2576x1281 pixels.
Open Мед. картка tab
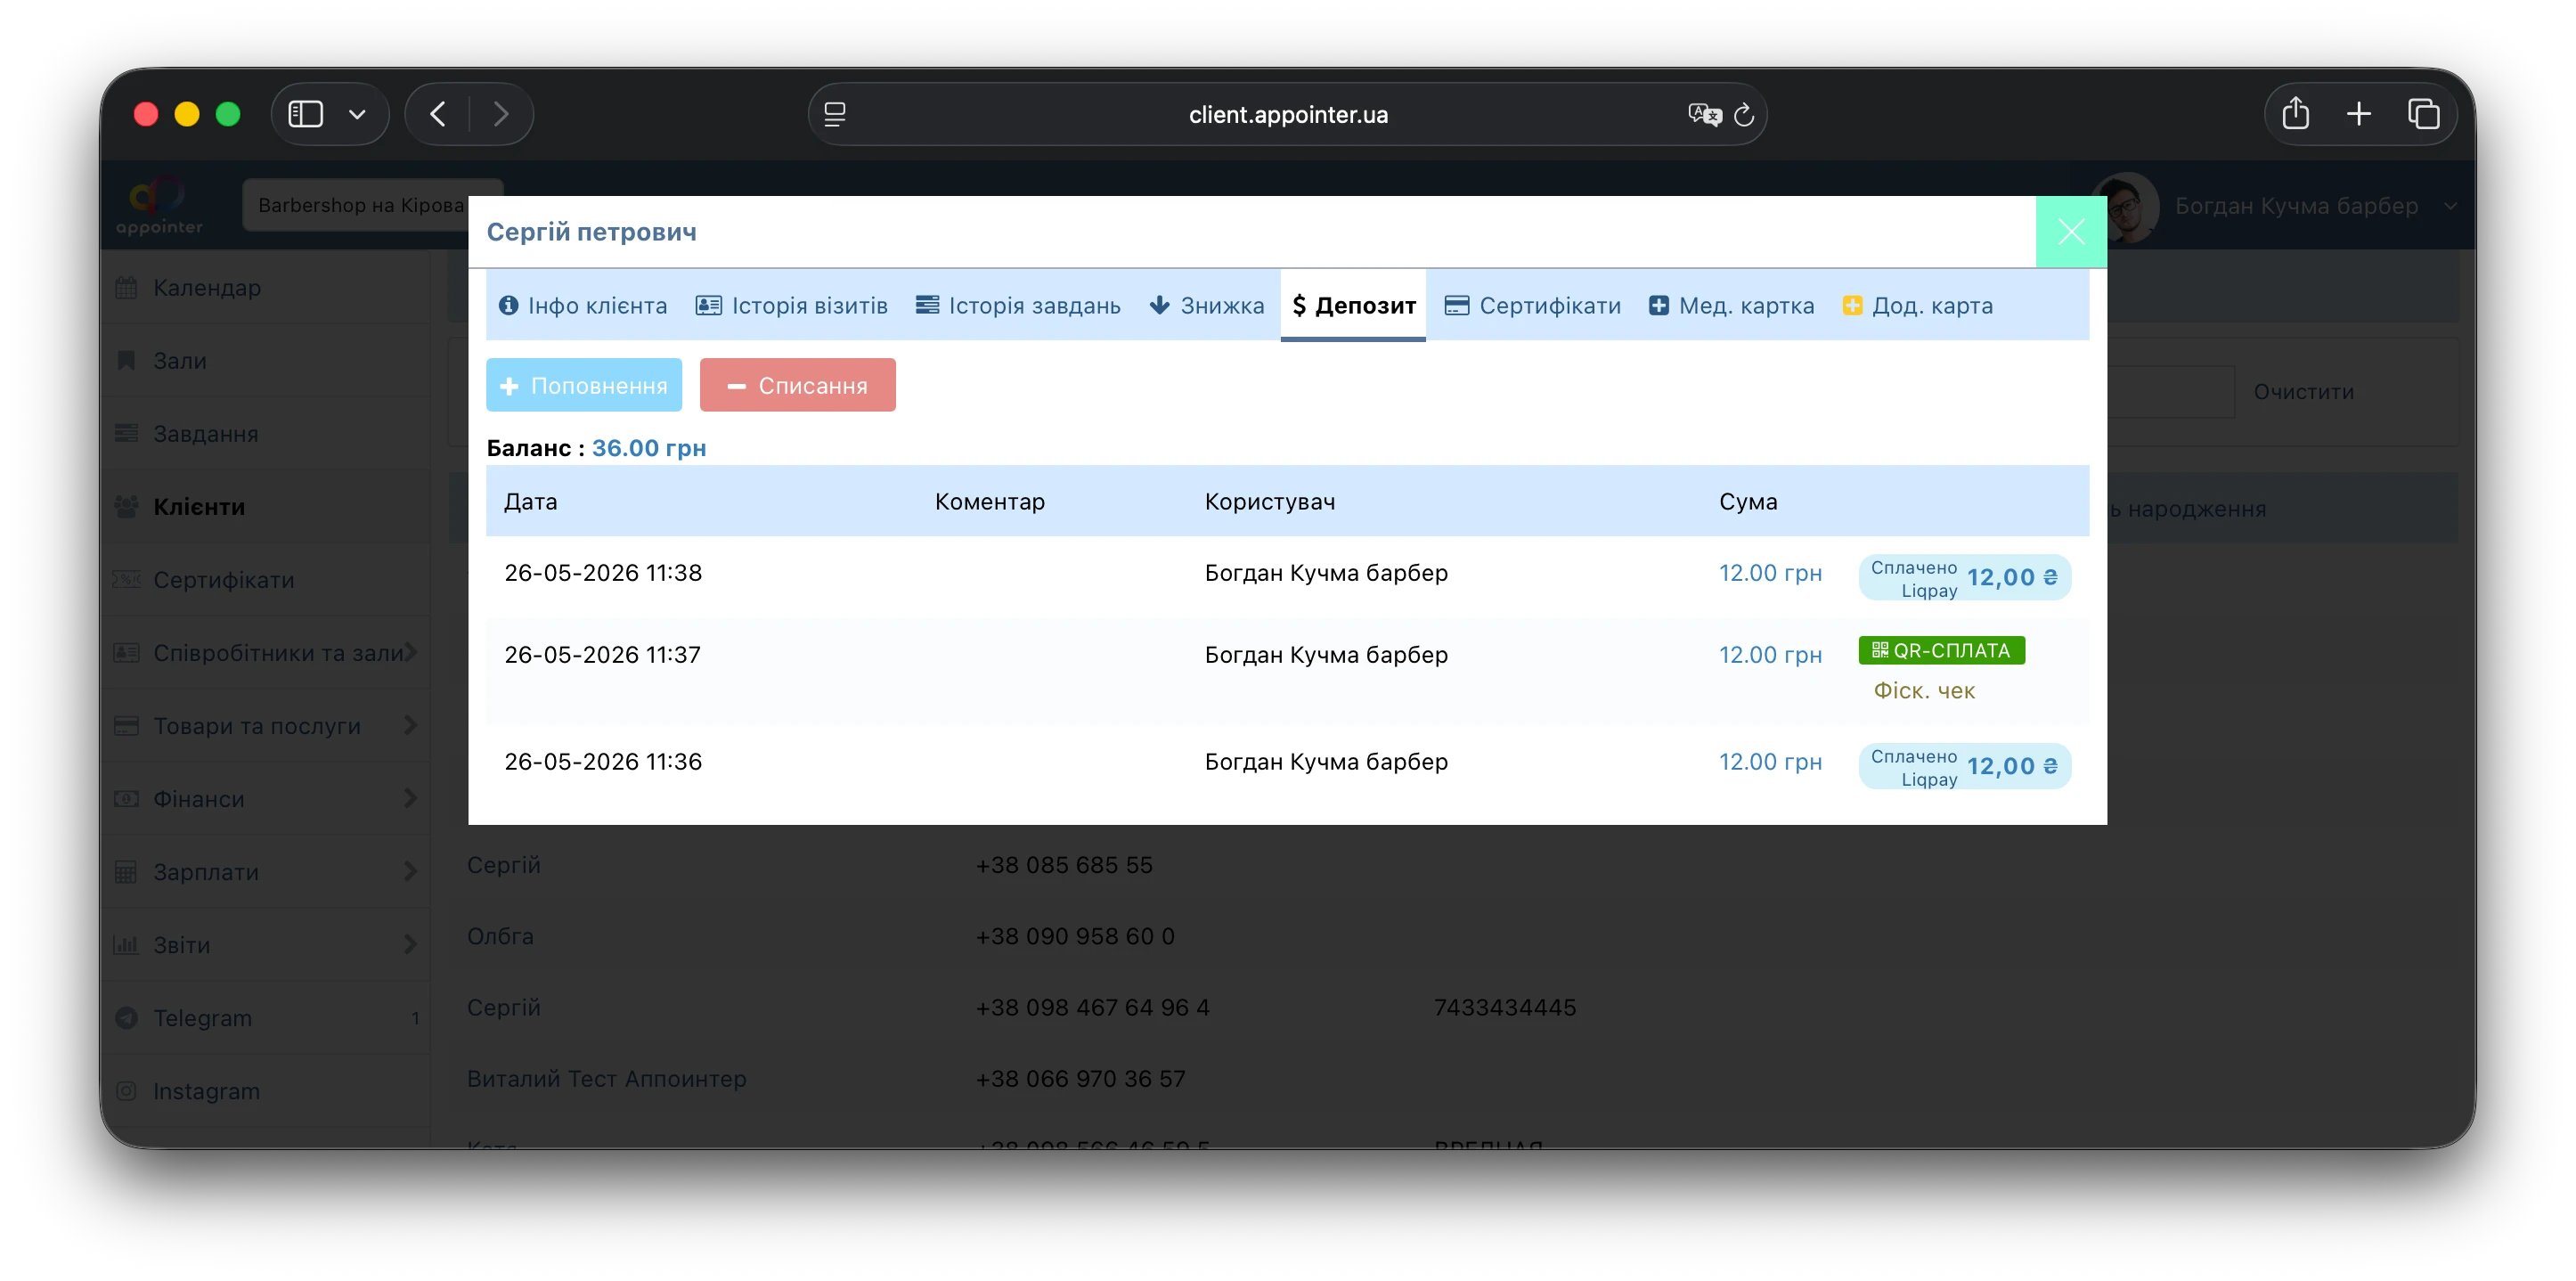point(1731,305)
